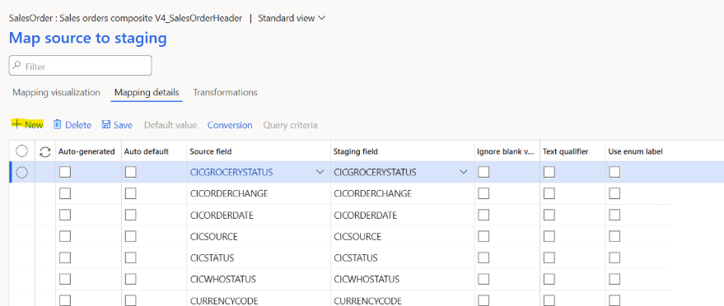Click the Use enum label column header

(635, 151)
